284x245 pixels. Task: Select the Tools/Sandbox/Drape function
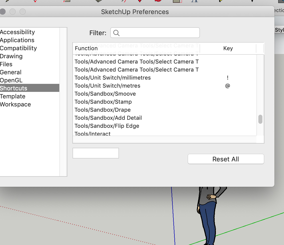[165, 110]
